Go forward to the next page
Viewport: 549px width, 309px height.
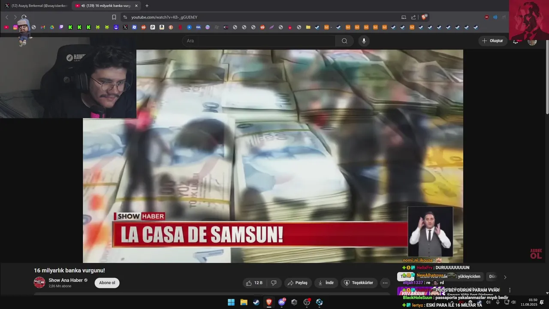15,17
